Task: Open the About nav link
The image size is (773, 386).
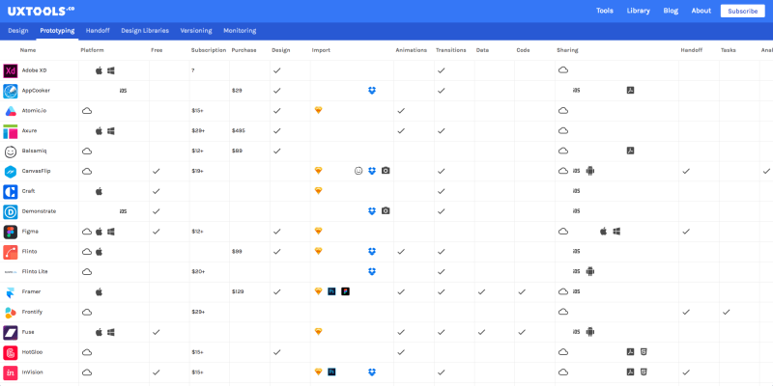Action: [x=701, y=11]
